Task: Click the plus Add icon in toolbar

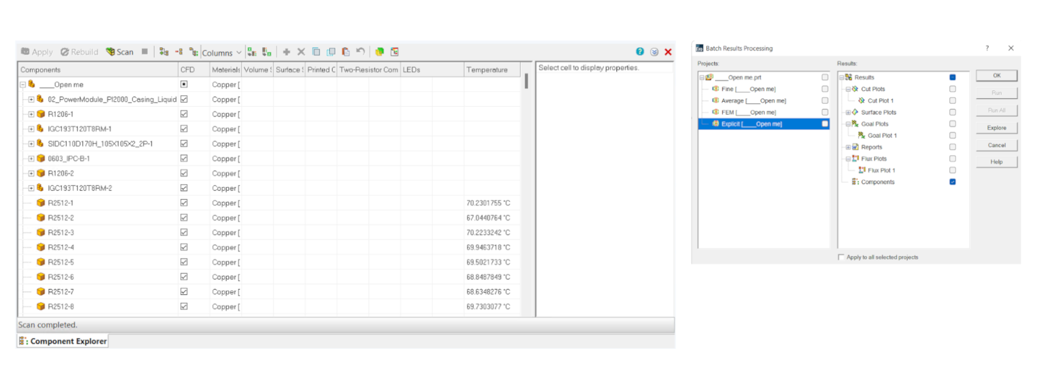Action: (x=286, y=52)
